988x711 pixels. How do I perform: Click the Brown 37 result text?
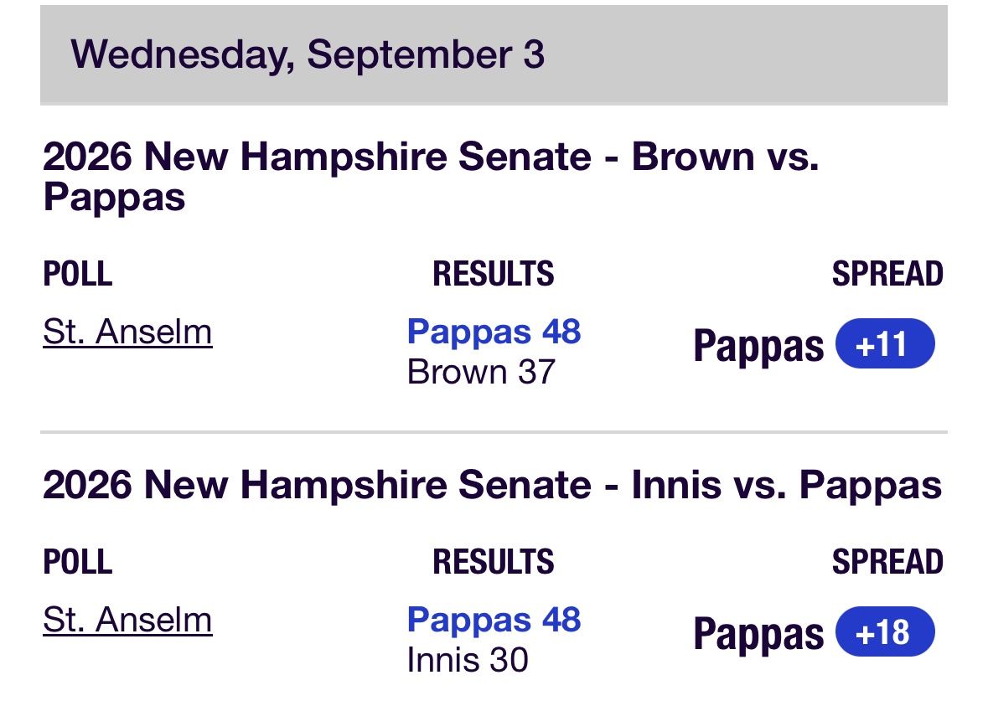click(481, 372)
